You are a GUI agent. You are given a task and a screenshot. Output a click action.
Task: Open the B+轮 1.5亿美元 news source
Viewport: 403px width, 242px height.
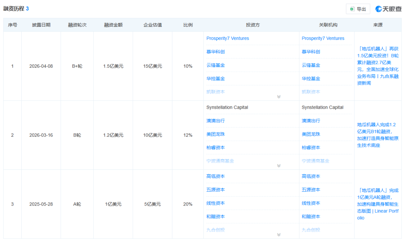(378, 66)
